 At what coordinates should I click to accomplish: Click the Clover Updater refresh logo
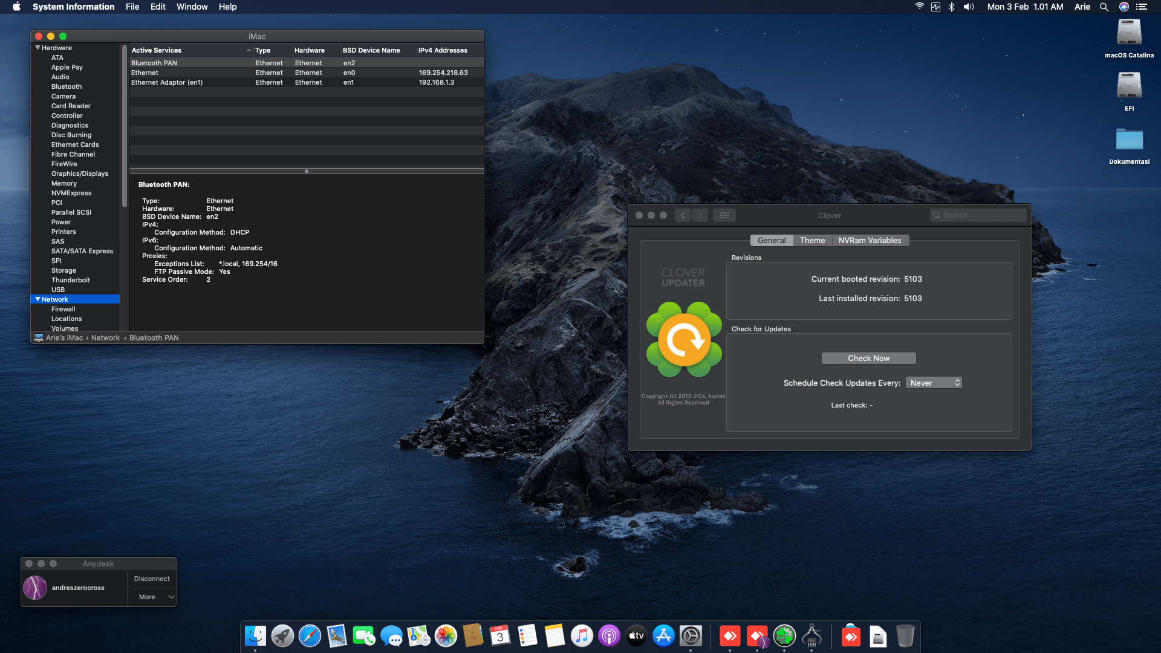pos(684,340)
